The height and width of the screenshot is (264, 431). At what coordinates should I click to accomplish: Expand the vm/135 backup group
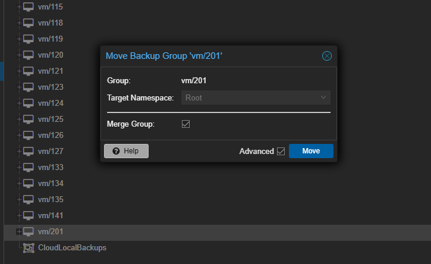click(19, 200)
